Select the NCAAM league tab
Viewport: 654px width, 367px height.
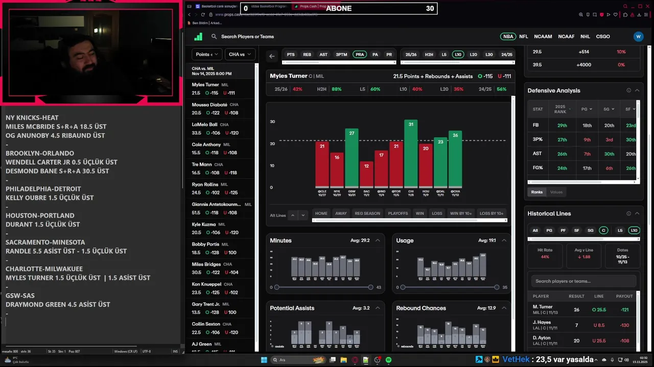coord(543,37)
